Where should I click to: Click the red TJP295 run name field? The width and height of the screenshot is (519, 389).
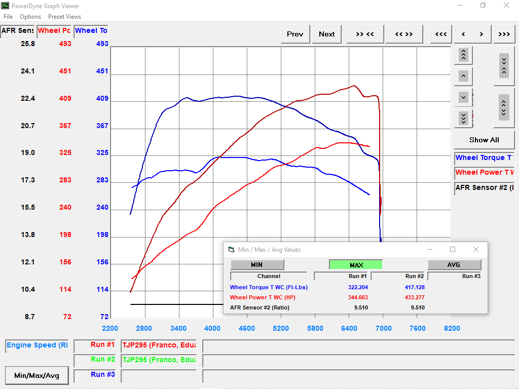159,345
